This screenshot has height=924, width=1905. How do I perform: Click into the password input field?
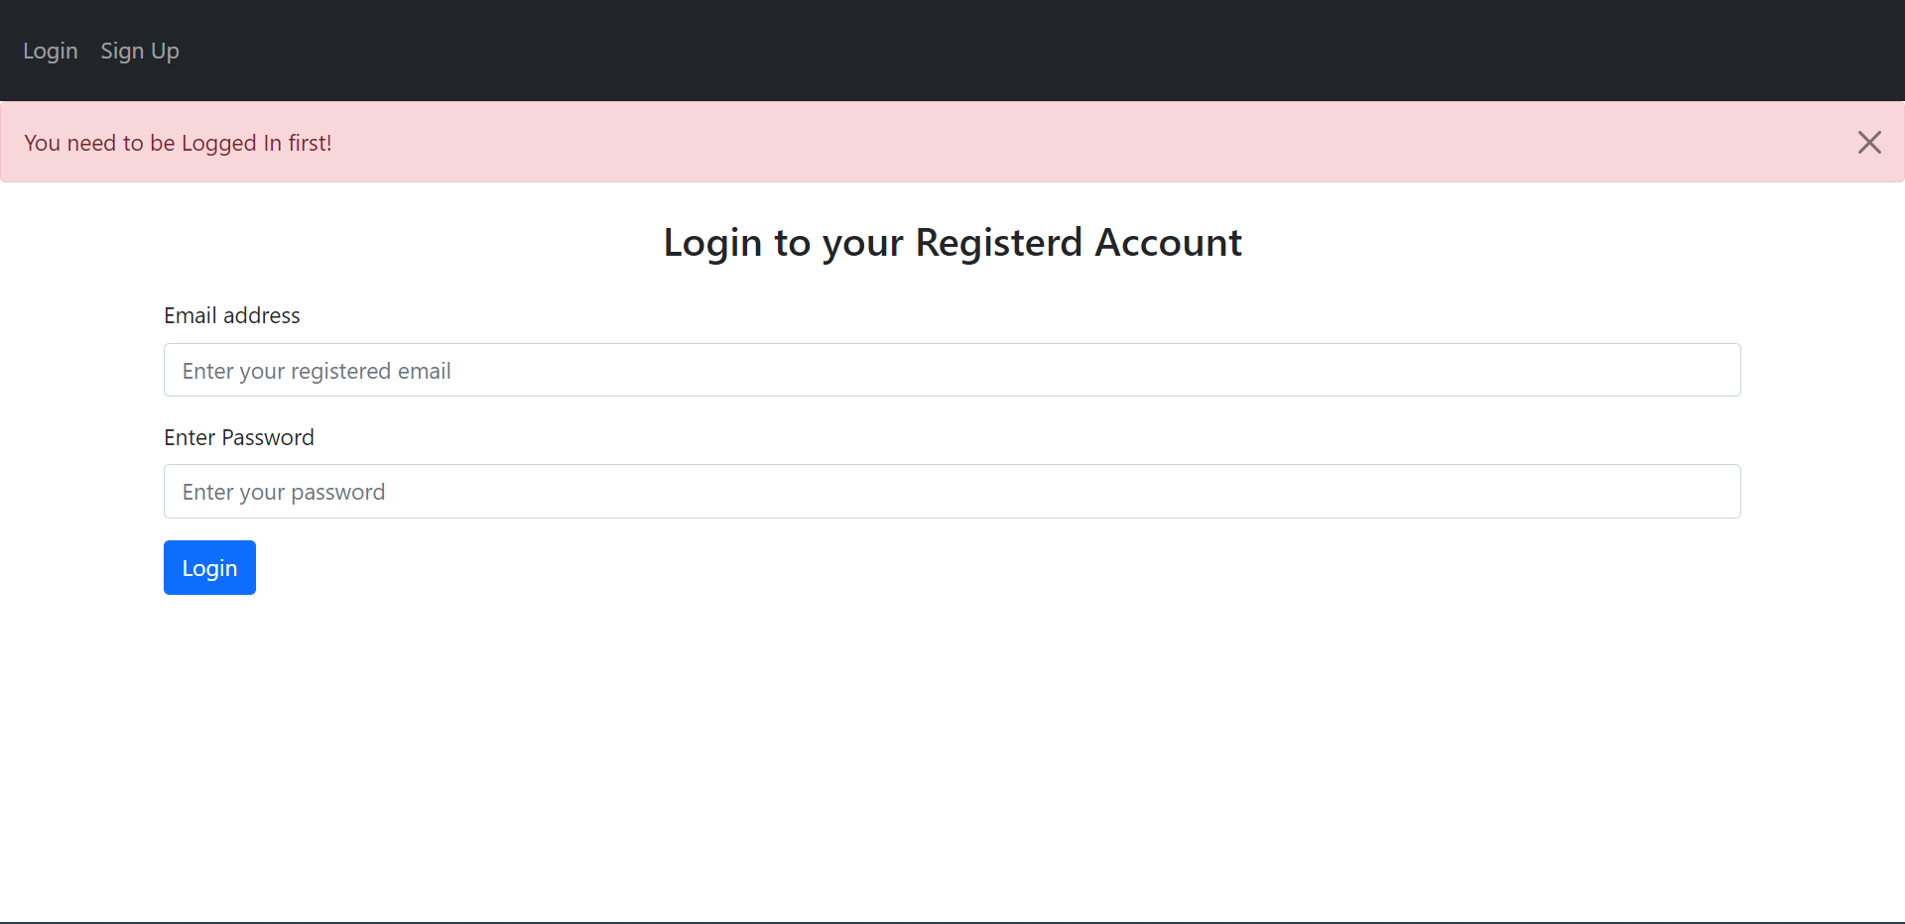click(x=952, y=492)
